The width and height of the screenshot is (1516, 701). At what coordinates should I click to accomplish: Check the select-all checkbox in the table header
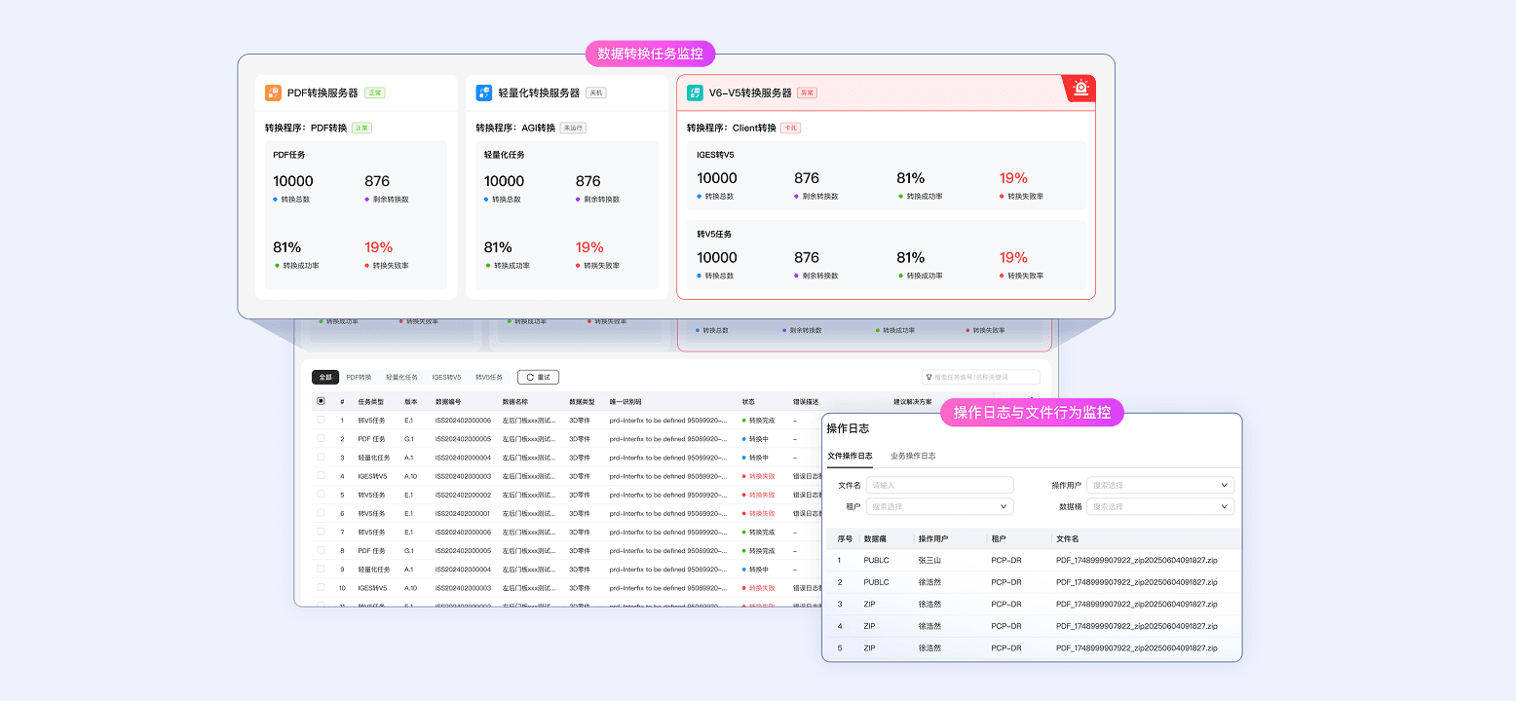click(x=321, y=401)
